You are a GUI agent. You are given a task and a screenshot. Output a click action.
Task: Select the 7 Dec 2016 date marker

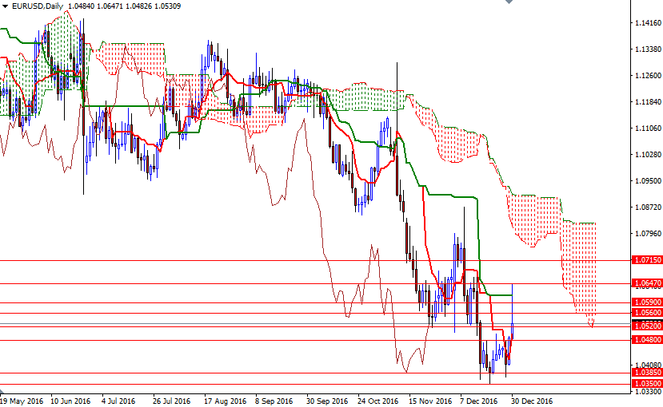[479, 401]
